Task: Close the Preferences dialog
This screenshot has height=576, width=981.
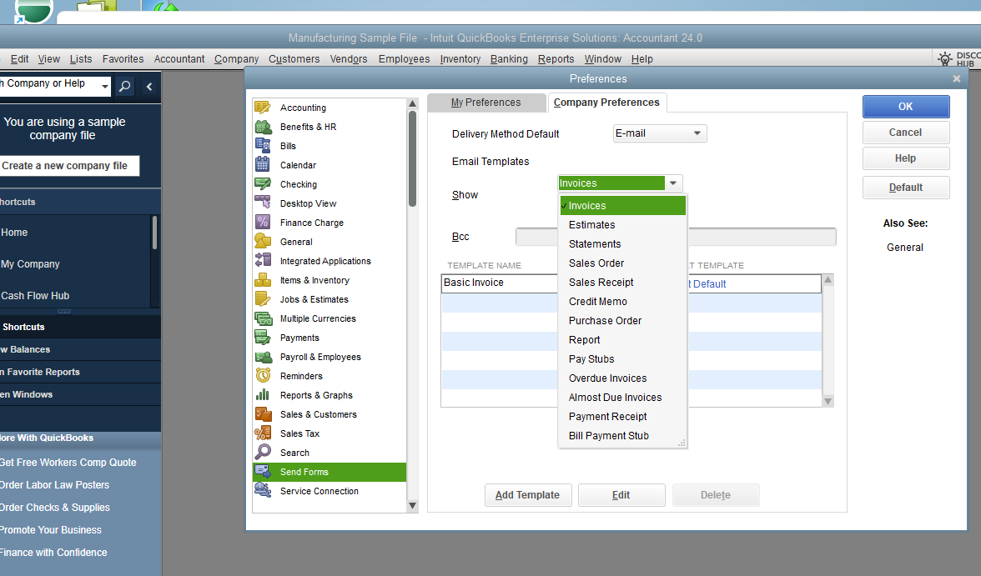Action: tap(957, 79)
